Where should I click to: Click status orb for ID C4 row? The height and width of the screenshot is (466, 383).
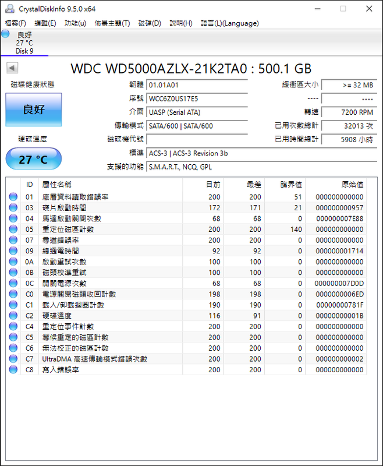tap(13, 326)
